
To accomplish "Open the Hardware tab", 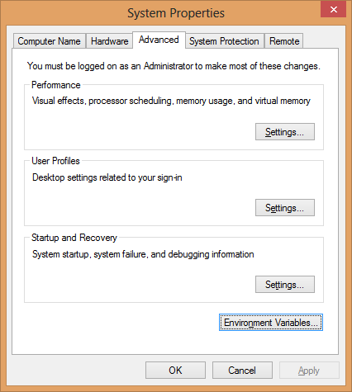I will click(x=109, y=41).
